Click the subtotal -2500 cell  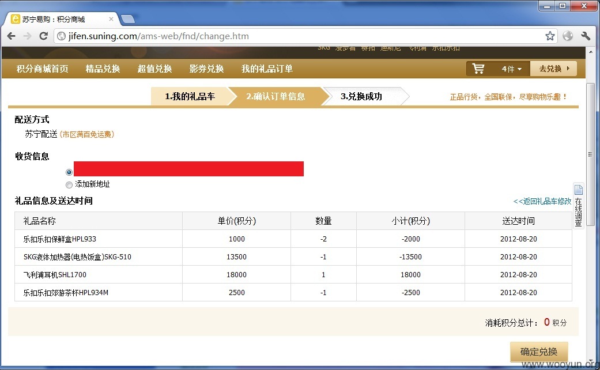(410, 293)
